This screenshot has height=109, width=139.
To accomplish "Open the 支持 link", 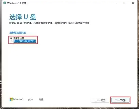I will tap(30, 99).
